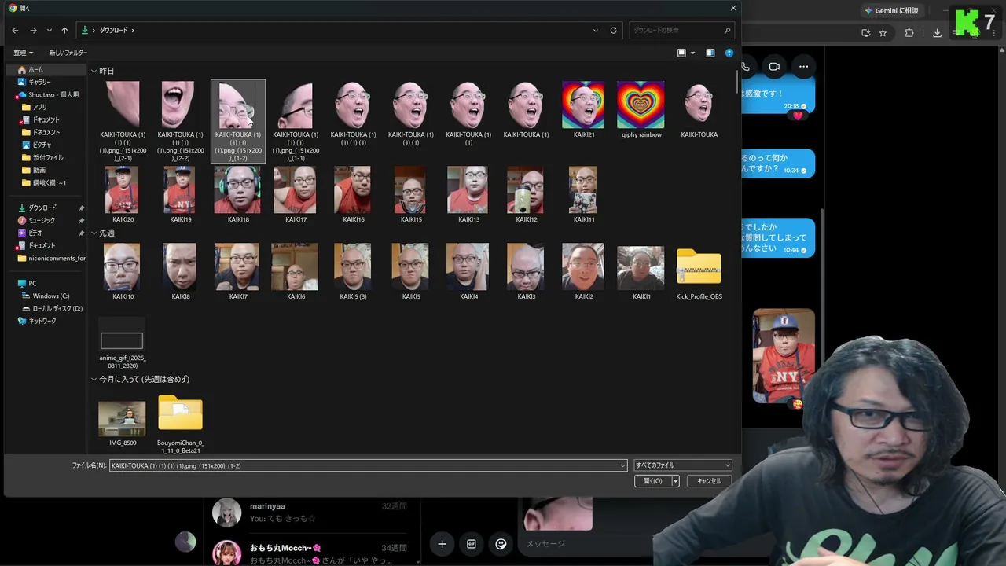Viewport: 1006px width, 566px height.
Task: Open chat more options menu
Action: tap(803, 67)
